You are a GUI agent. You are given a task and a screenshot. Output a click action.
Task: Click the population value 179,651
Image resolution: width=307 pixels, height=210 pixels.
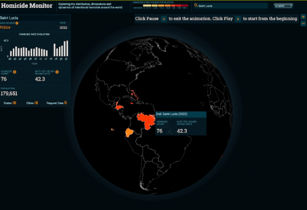click(9, 94)
